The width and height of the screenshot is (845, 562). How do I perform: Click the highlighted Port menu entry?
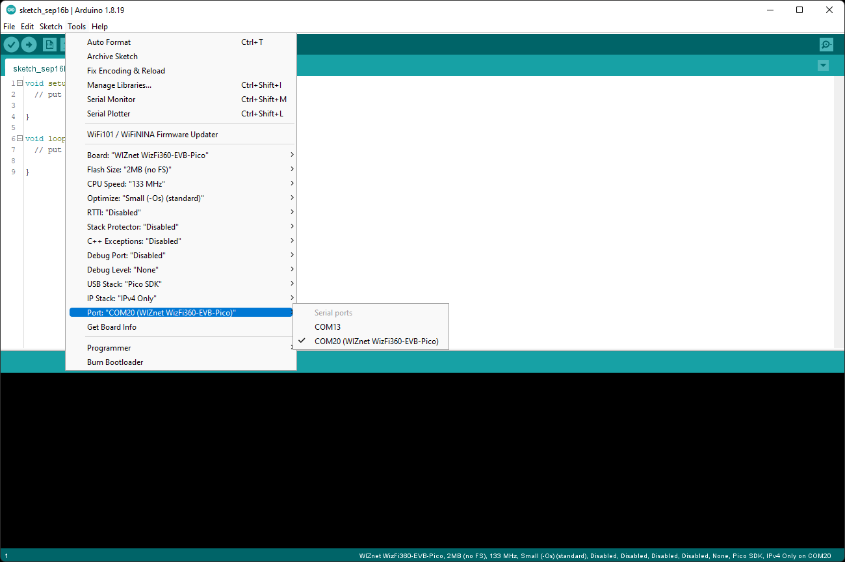tap(181, 313)
